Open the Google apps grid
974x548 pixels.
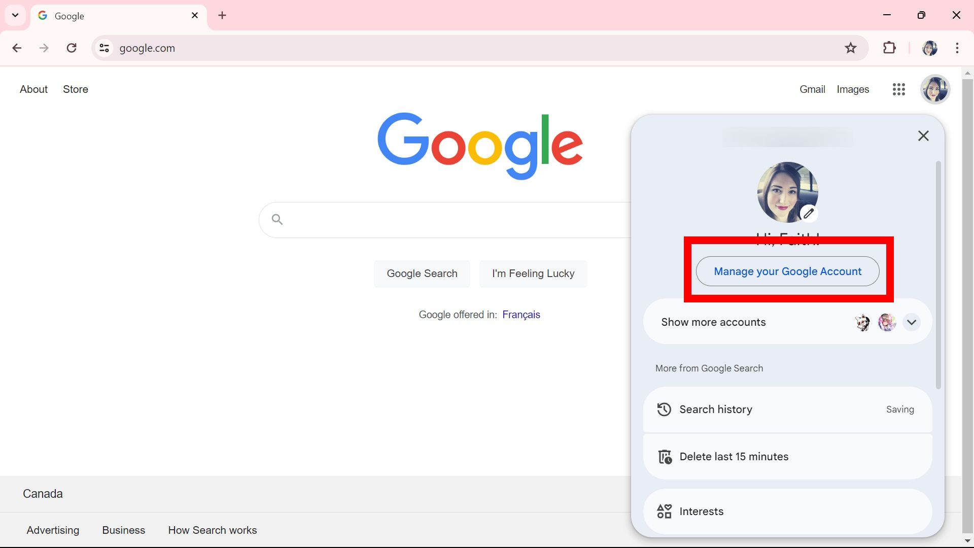coord(898,89)
